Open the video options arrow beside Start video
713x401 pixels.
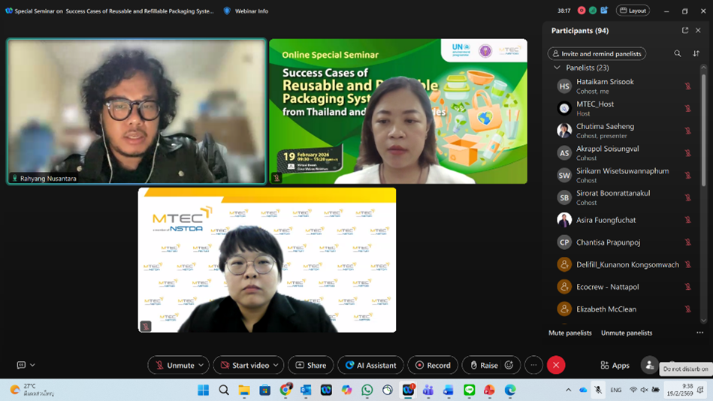pyautogui.click(x=276, y=366)
